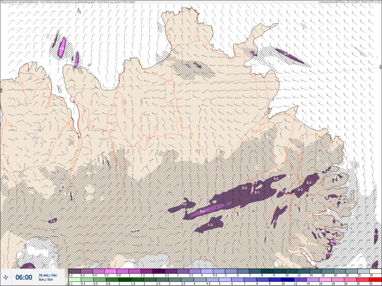Select upper legend swatch between 4 and 4.5
The image size is (382, 286).
(207, 271)
